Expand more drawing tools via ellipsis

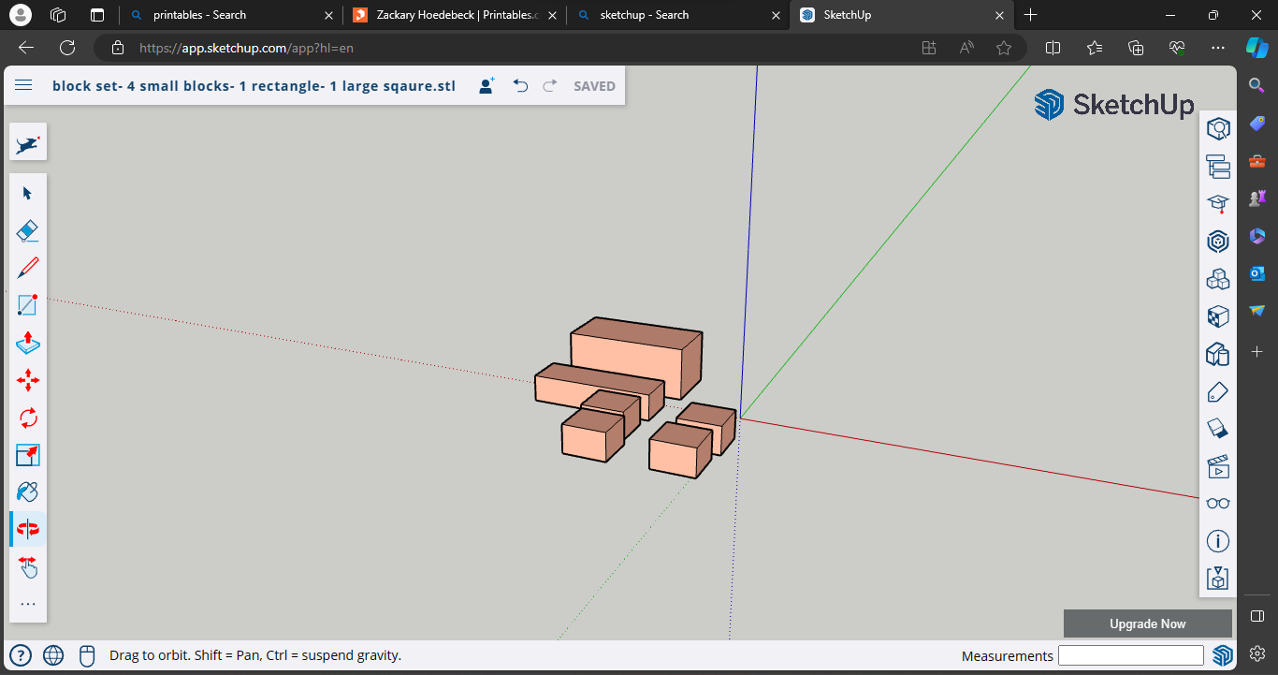(27, 604)
